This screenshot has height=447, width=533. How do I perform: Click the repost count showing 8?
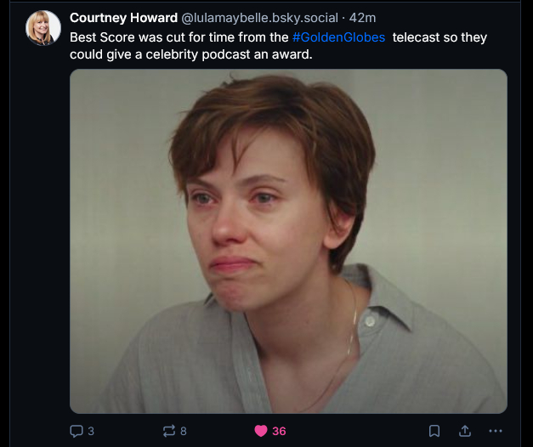(184, 431)
